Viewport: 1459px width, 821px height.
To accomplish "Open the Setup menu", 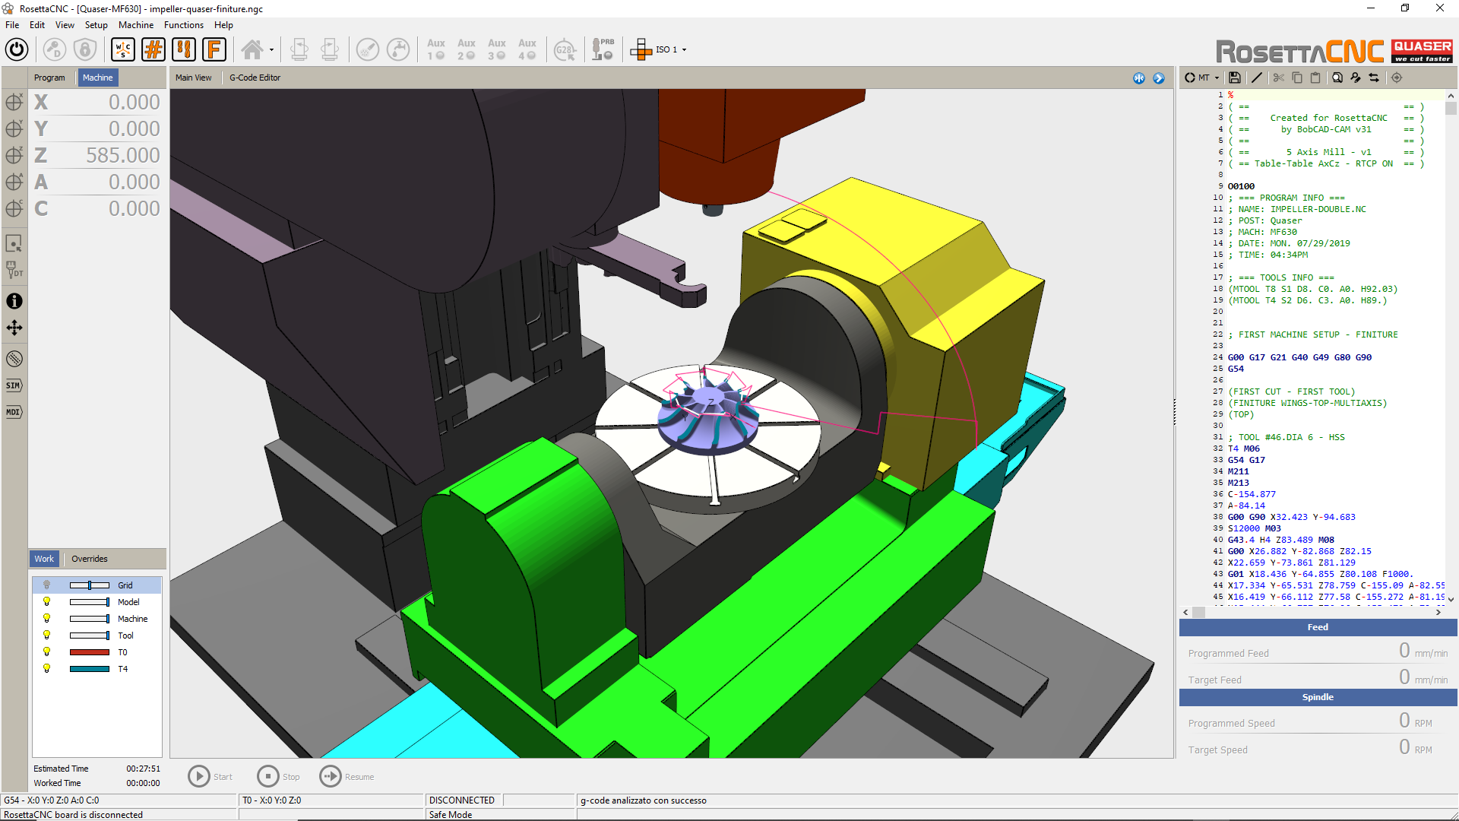I will 96,25.
